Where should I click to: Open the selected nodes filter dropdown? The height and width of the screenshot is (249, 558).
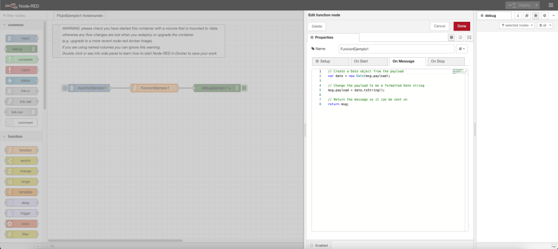pos(517,26)
